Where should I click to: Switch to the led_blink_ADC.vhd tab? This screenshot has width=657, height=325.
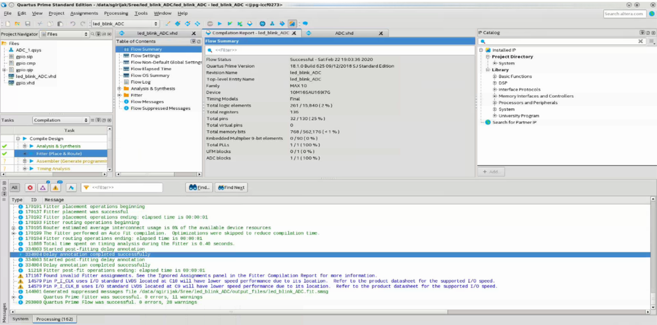(157, 33)
